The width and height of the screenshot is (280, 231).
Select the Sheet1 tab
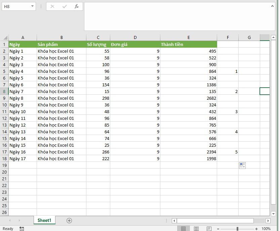[x=44, y=220]
